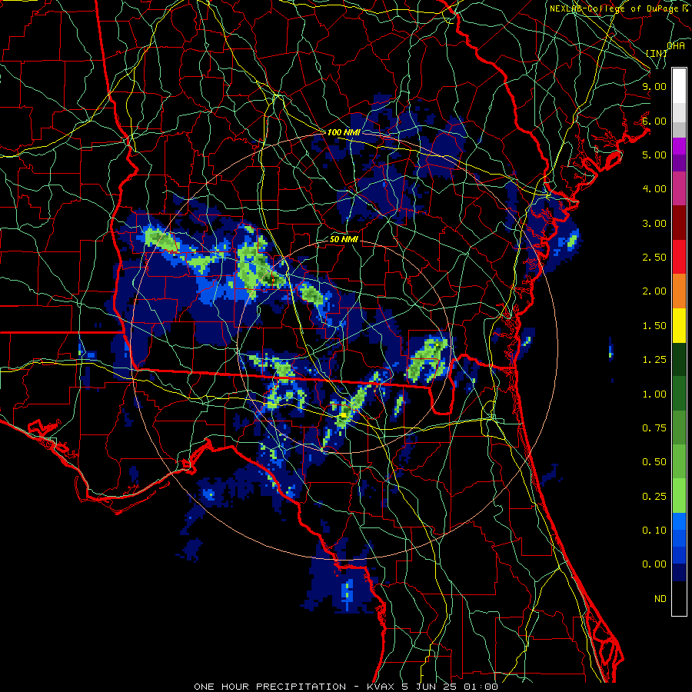692x692 pixels.
Task: Click the 9.00 legend value
Action: coord(654,86)
